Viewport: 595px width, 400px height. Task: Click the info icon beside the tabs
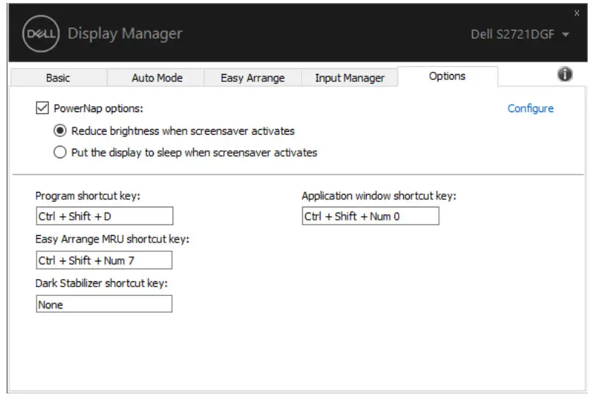565,74
